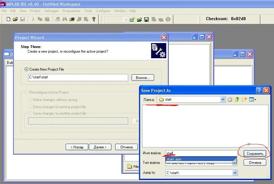This screenshot has height=184, width=274.
Task: Click Back arrow in Save Project As
Action: pos(230,100)
